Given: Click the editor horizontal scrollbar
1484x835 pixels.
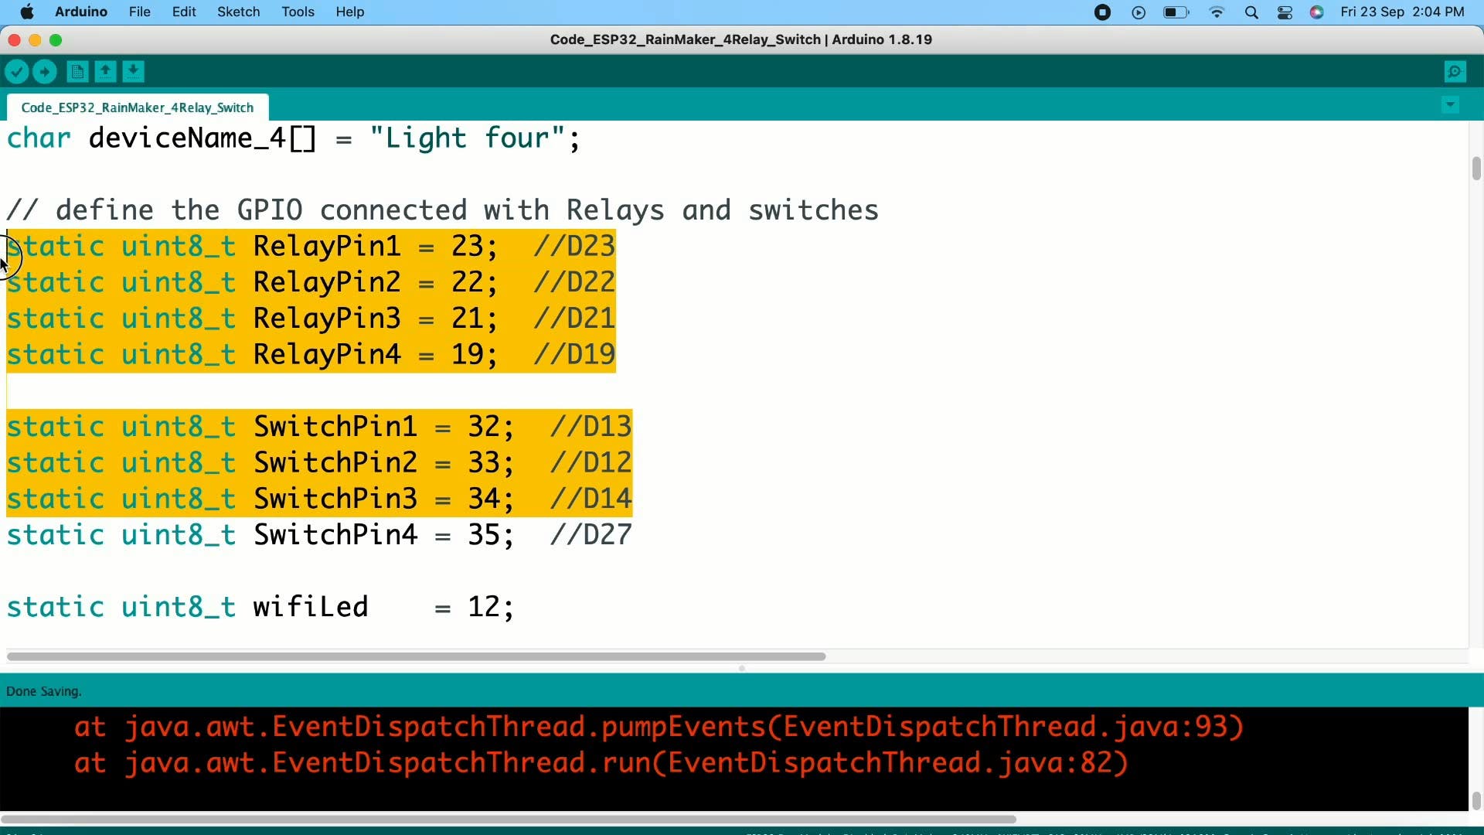Looking at the screenshot, I should point(416,656).
